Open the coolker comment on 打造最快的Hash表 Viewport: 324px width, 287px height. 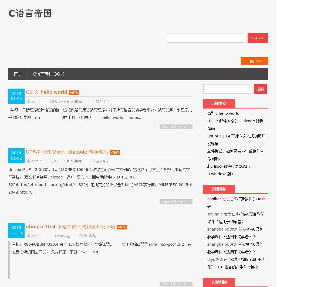tap(248, 199)
